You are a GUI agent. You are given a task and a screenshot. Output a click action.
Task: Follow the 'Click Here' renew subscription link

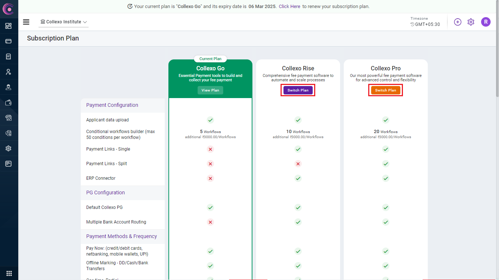(289, 7)
